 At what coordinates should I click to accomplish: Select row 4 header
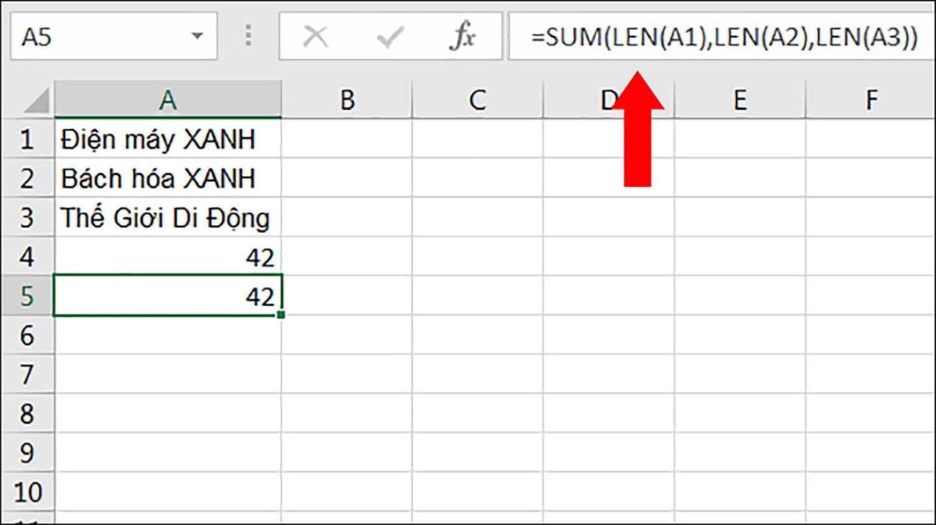pos(27,256)
